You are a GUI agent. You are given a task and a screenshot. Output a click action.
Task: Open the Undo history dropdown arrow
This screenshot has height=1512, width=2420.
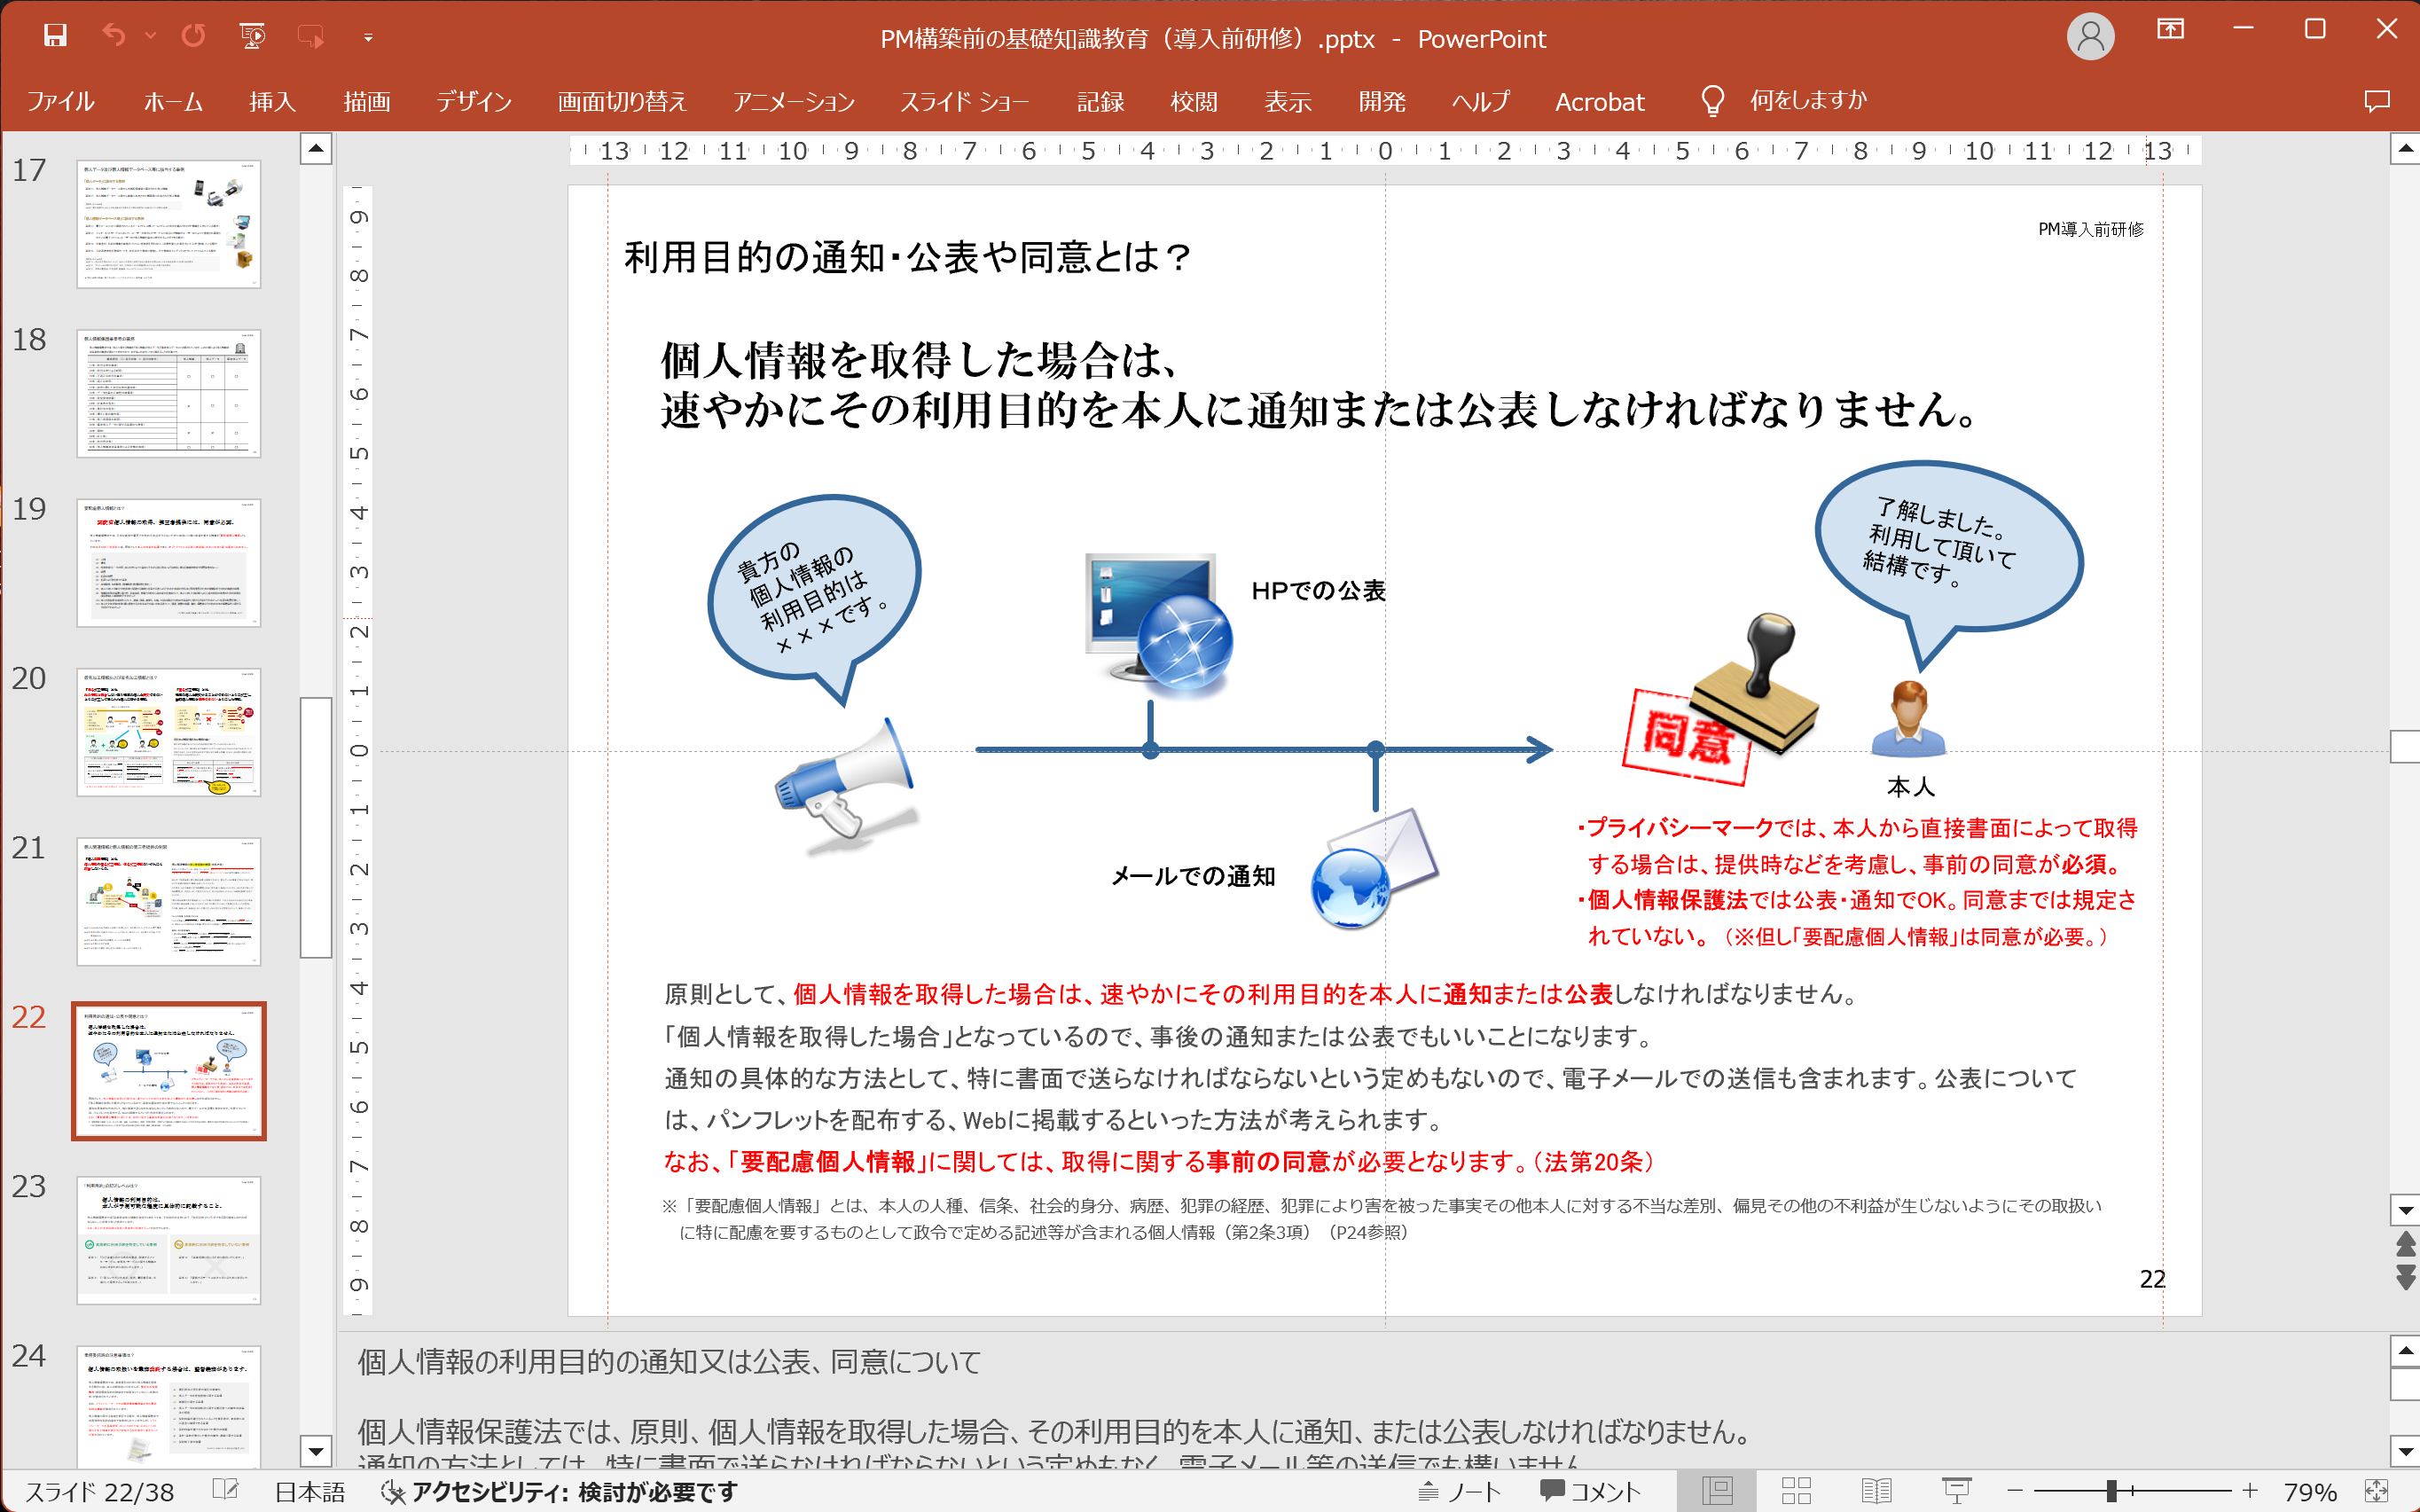[x=151, y=37]
